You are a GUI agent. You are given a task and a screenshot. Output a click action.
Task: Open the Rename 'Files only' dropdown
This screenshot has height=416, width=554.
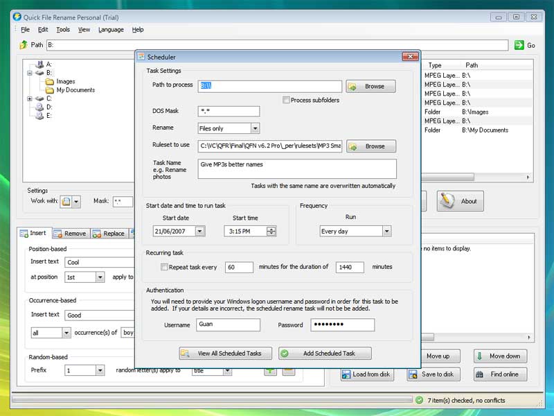[x=255, y=128]
